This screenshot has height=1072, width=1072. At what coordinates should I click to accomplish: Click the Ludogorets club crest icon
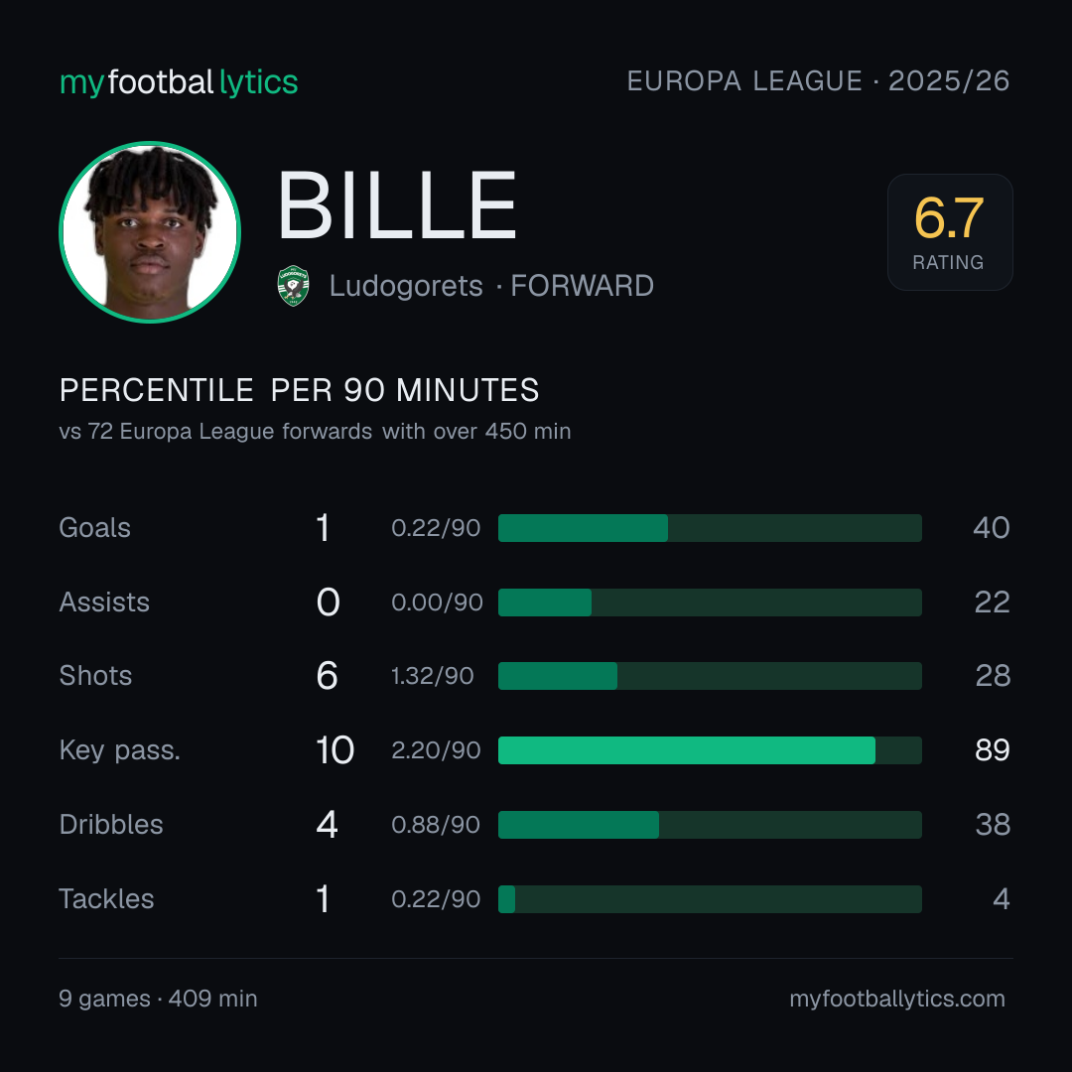click(293, 286)
